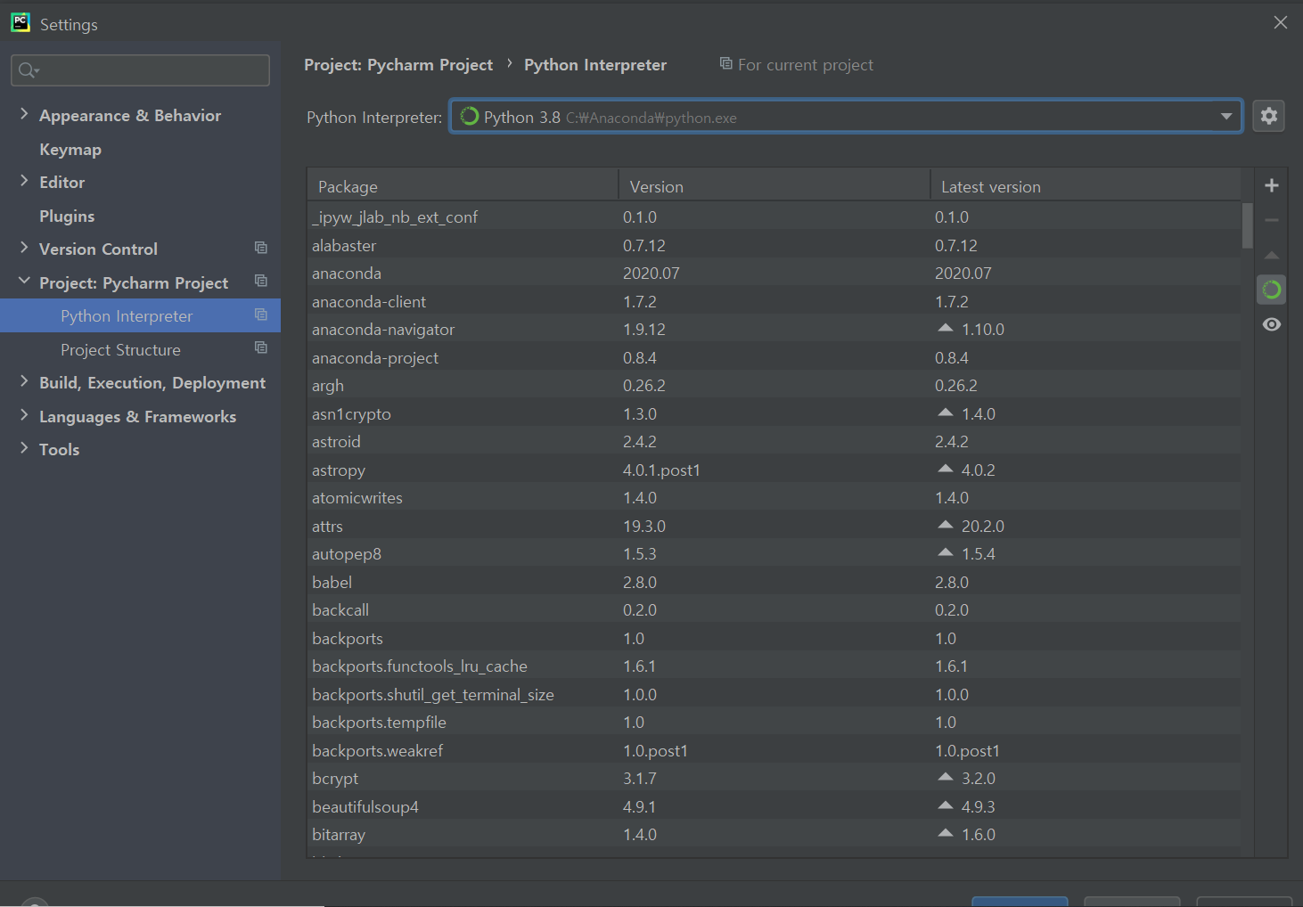
Task: Click version 19.3.0 of attrs
Action: 644,527
